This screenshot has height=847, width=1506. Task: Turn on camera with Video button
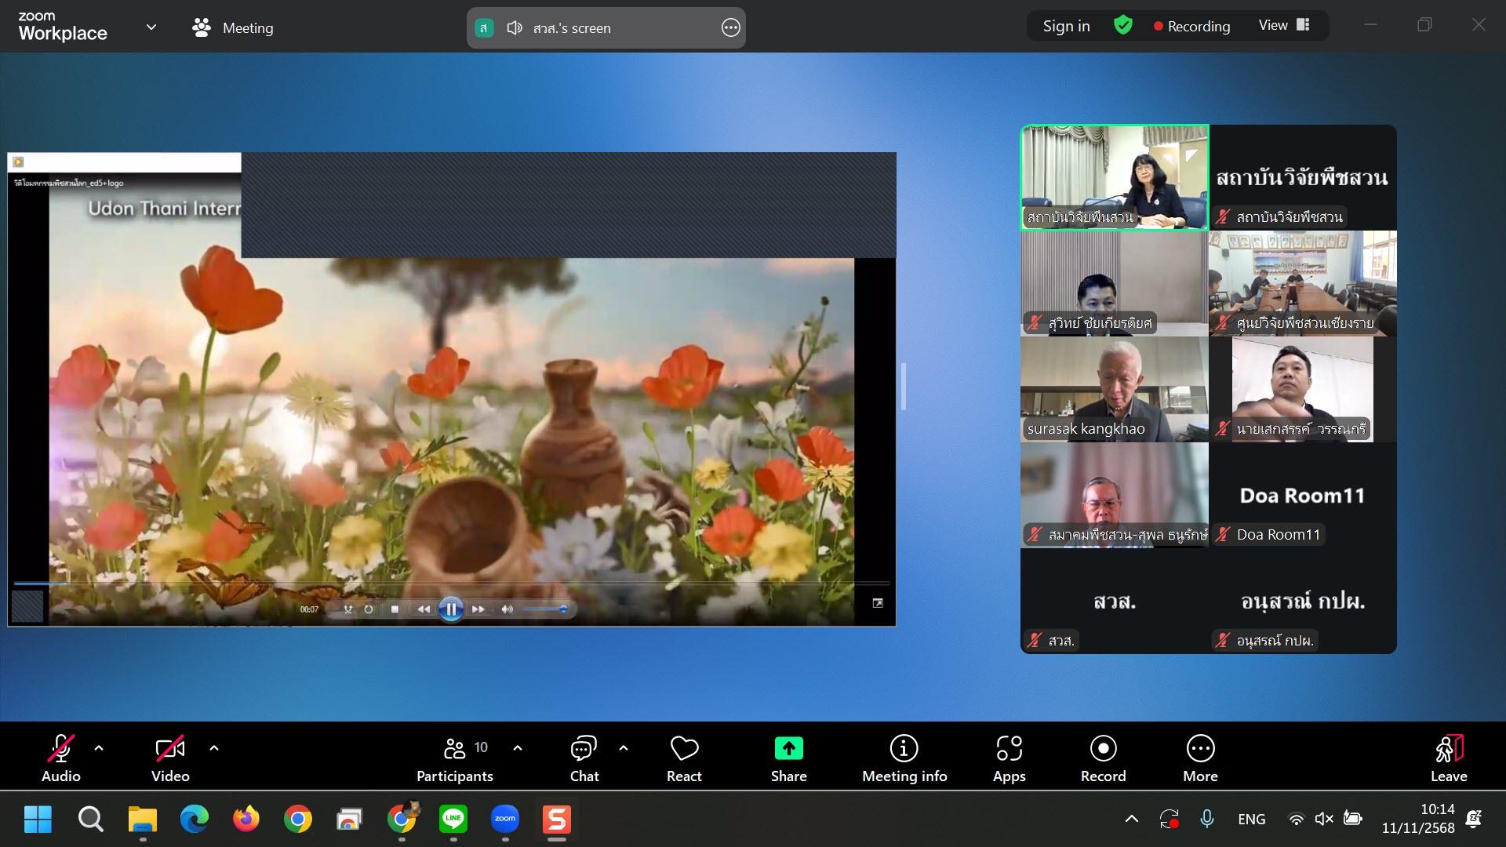(170, 758)
